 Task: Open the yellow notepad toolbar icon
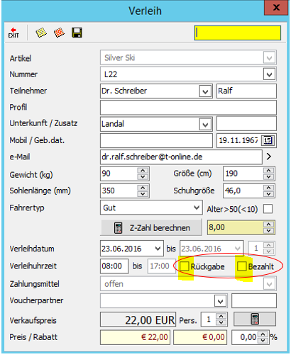[x=41, y=33]
